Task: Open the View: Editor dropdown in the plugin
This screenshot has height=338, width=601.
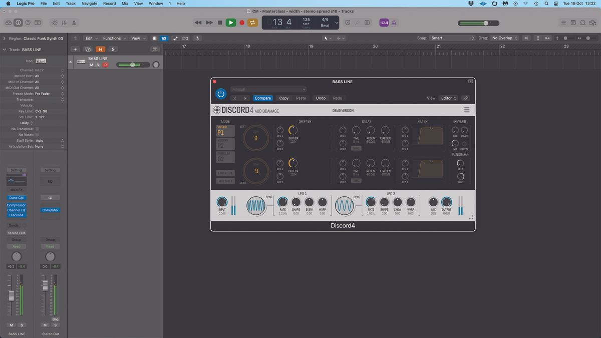Action: point(447,98)
